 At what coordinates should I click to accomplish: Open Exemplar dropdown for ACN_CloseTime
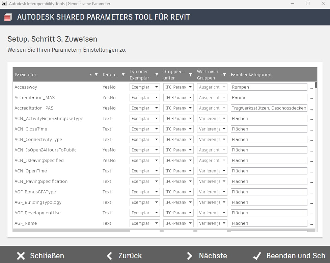[144, 129]
